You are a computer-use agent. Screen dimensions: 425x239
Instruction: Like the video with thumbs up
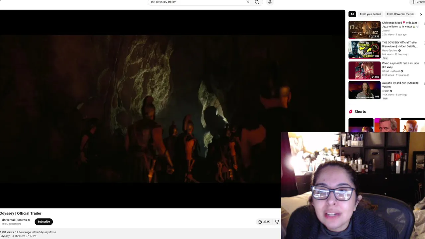[x=264, y=222]
